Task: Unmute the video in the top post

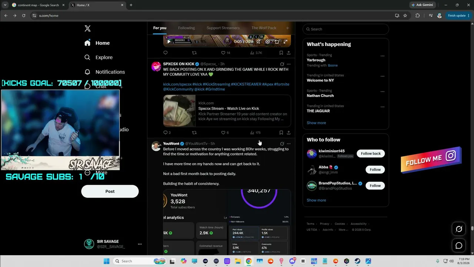Action: tap(258, 42)
